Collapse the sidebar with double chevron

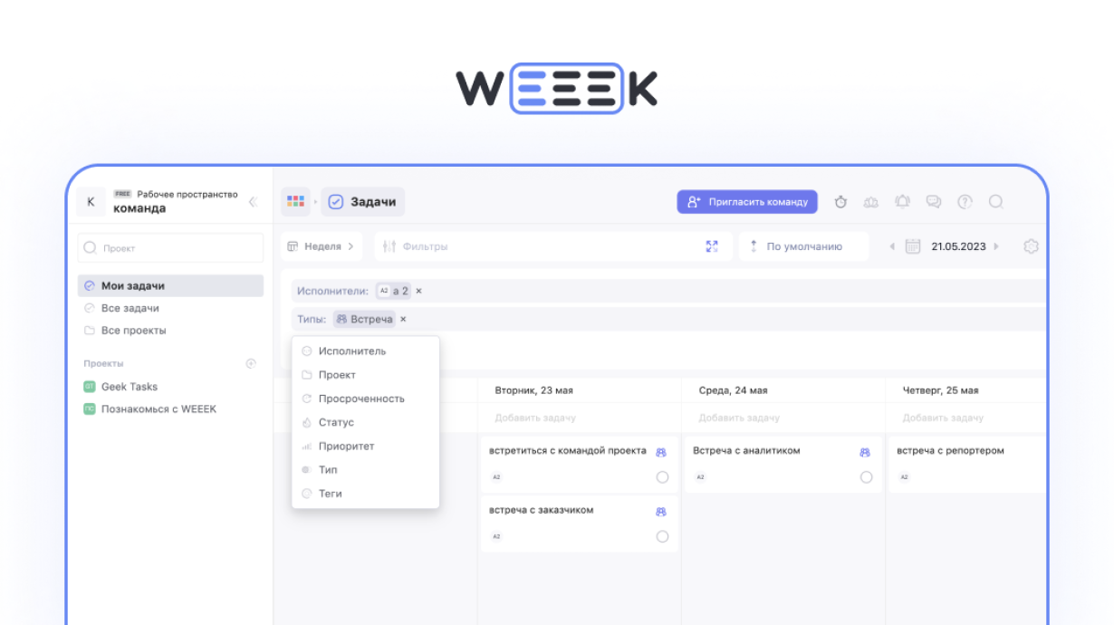coord(253,202)
